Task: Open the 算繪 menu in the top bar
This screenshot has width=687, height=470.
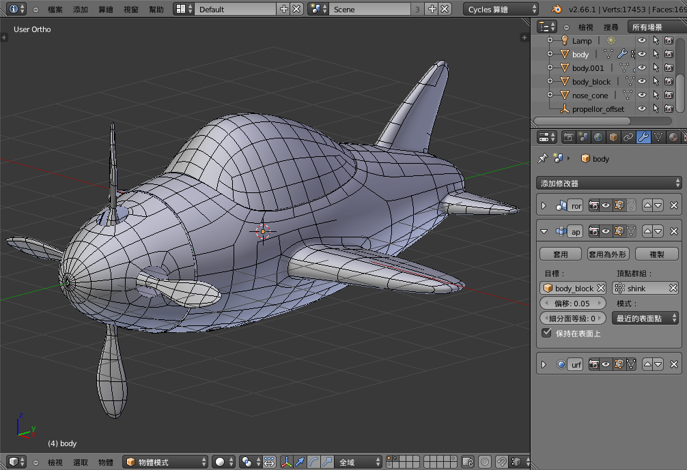Action: click(105, 10)
